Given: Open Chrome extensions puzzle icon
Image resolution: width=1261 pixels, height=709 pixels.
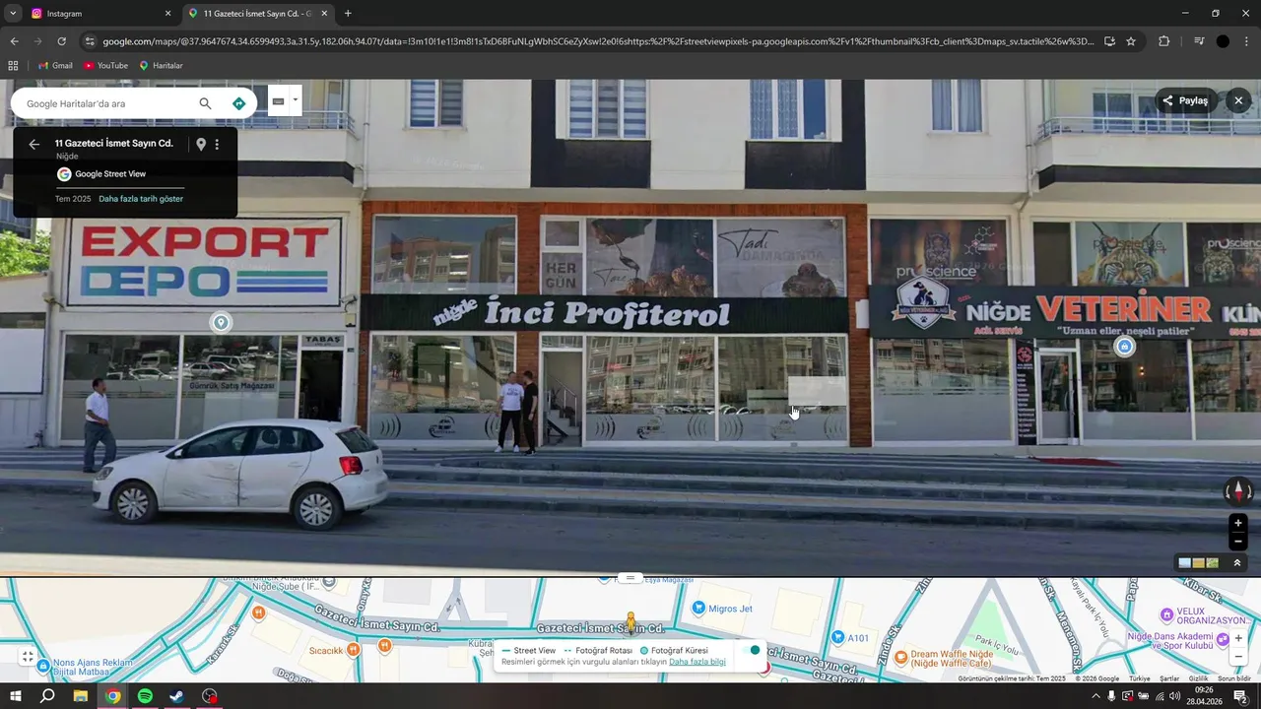Looking at the screenshot, I should [x=1164, y=41].
